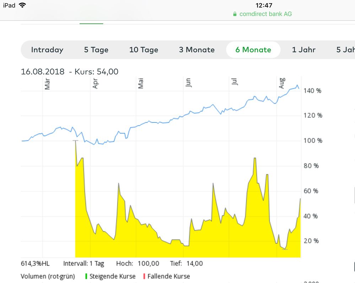Click the red Fallende Kurse legend marker
The image size is (355, 283).
144,276
